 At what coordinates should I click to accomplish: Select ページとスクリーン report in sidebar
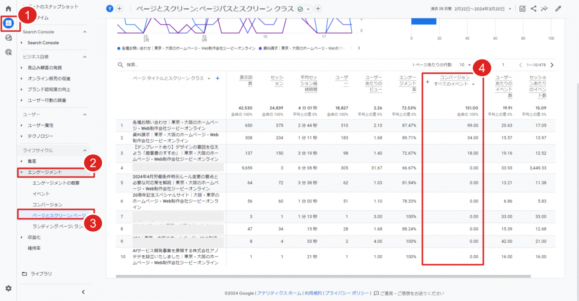[59, 215]
